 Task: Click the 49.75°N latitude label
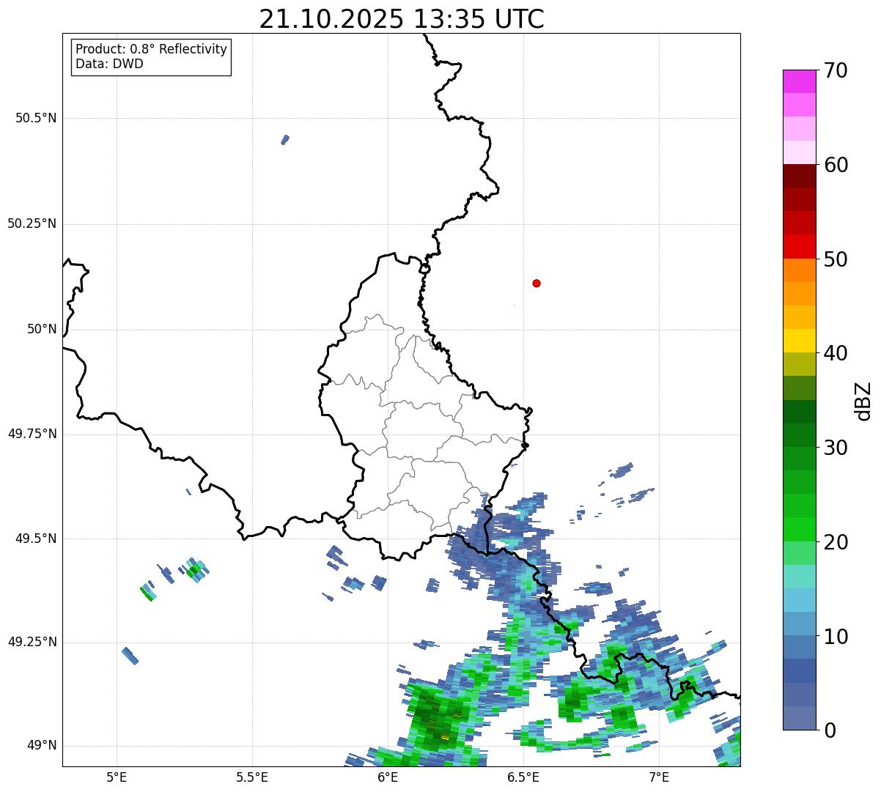coord(32,434)
